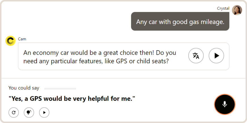Viewport: 247px width, 123px height.
Task: Click the suggested sentence "Yes, a GPS would be..."
Action: (x=72, y=99)
